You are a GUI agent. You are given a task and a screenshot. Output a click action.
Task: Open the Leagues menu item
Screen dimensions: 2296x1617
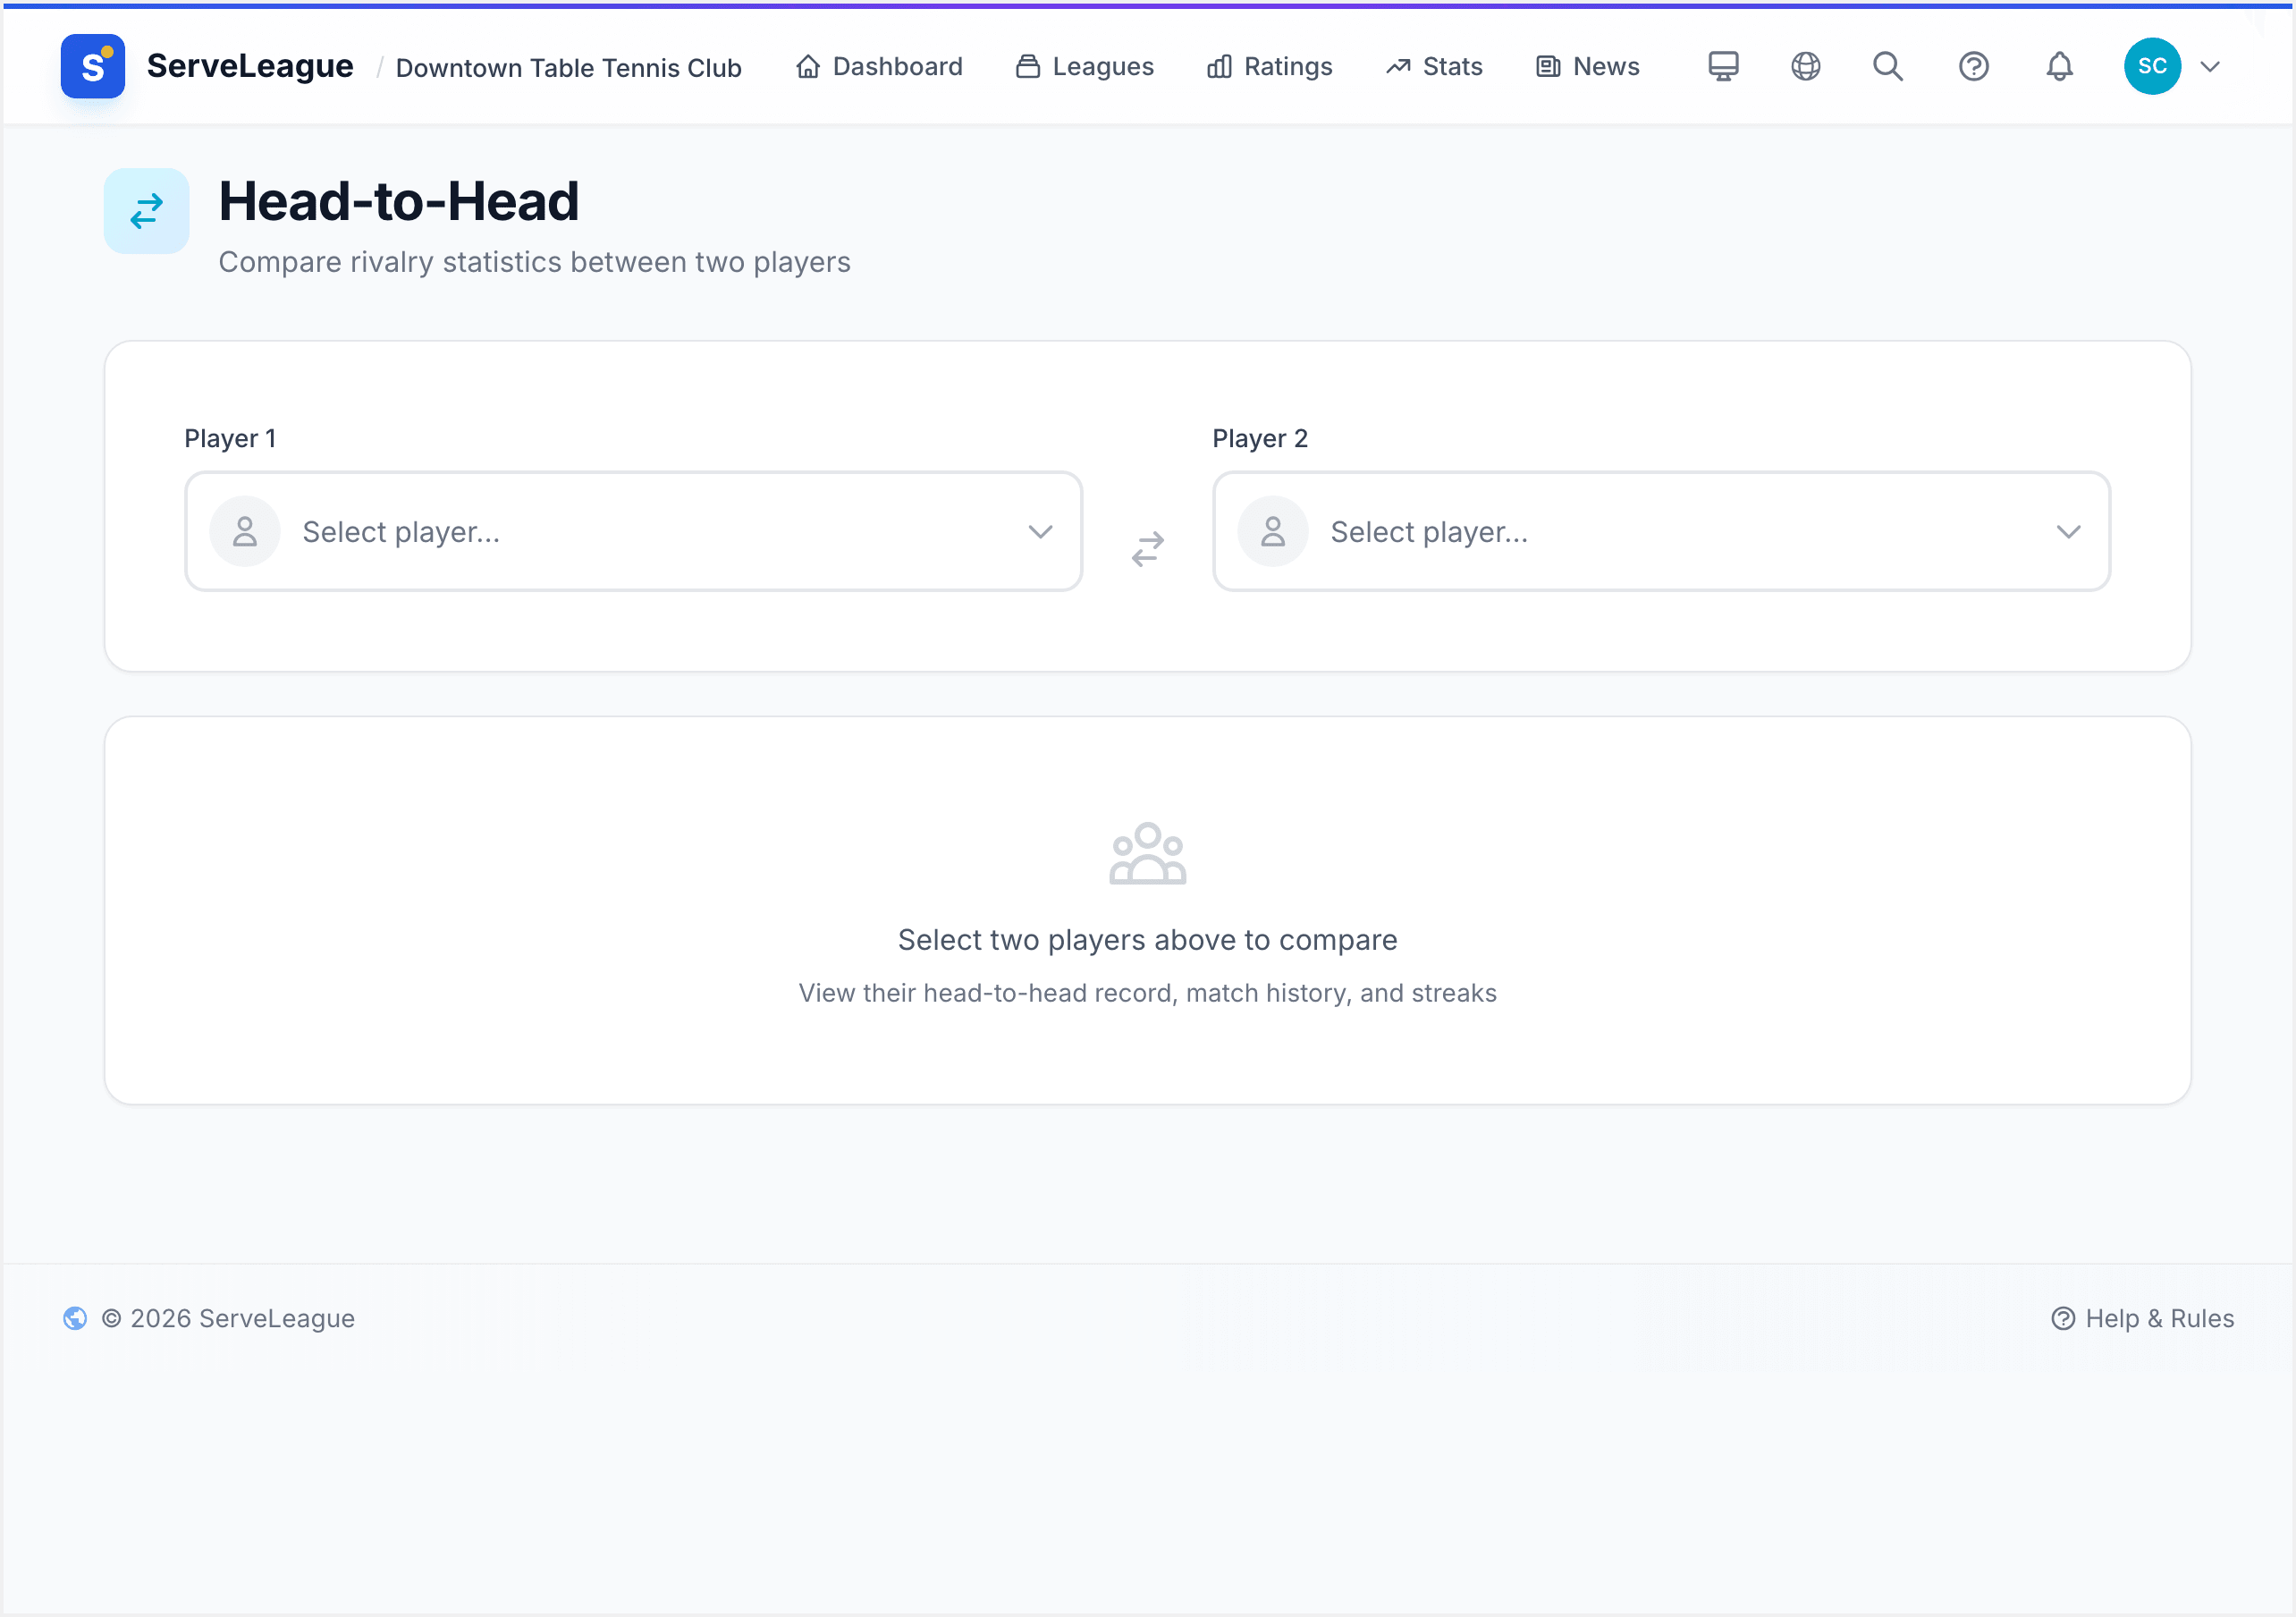click(1084, 66)
